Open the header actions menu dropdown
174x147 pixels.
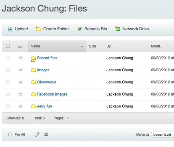point(21,46)
